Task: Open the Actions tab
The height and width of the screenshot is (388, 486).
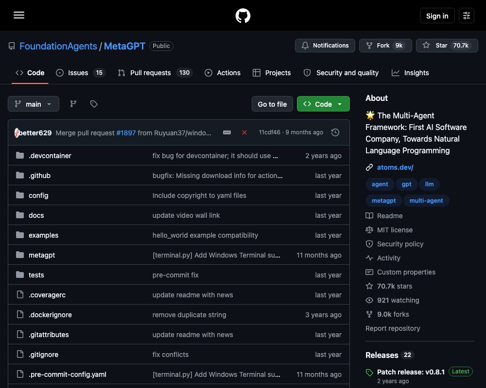Action: (223, 73)
